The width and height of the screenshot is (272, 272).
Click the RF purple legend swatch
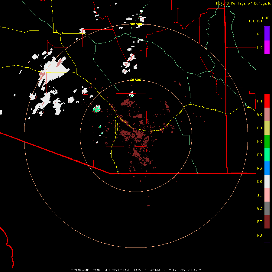(x=267, y=34)
